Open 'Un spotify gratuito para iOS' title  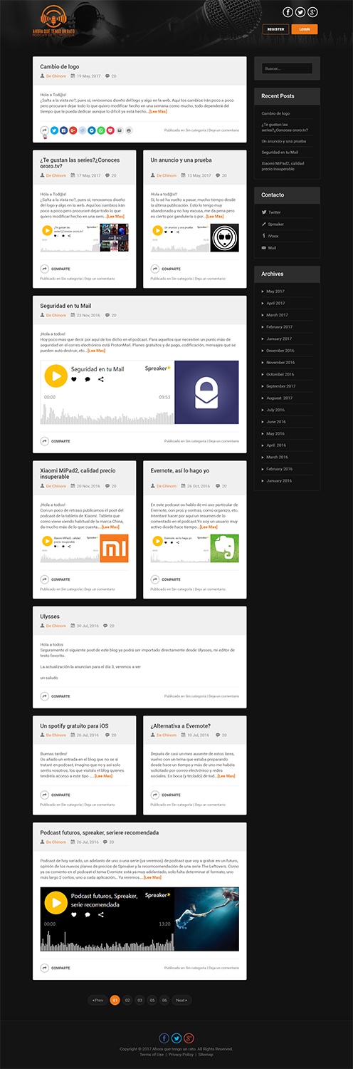pos(74,725)
